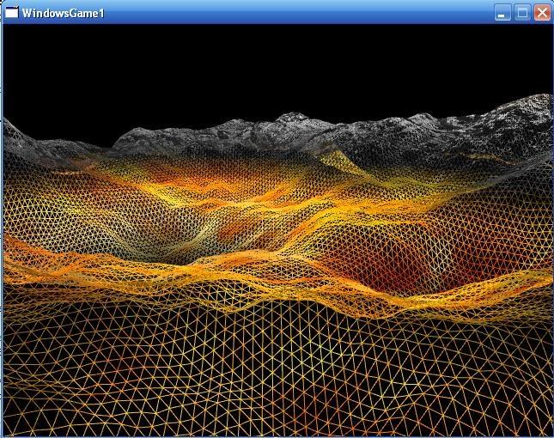
Task: Click the WindowsGame1 window icon
Action: 12,12
